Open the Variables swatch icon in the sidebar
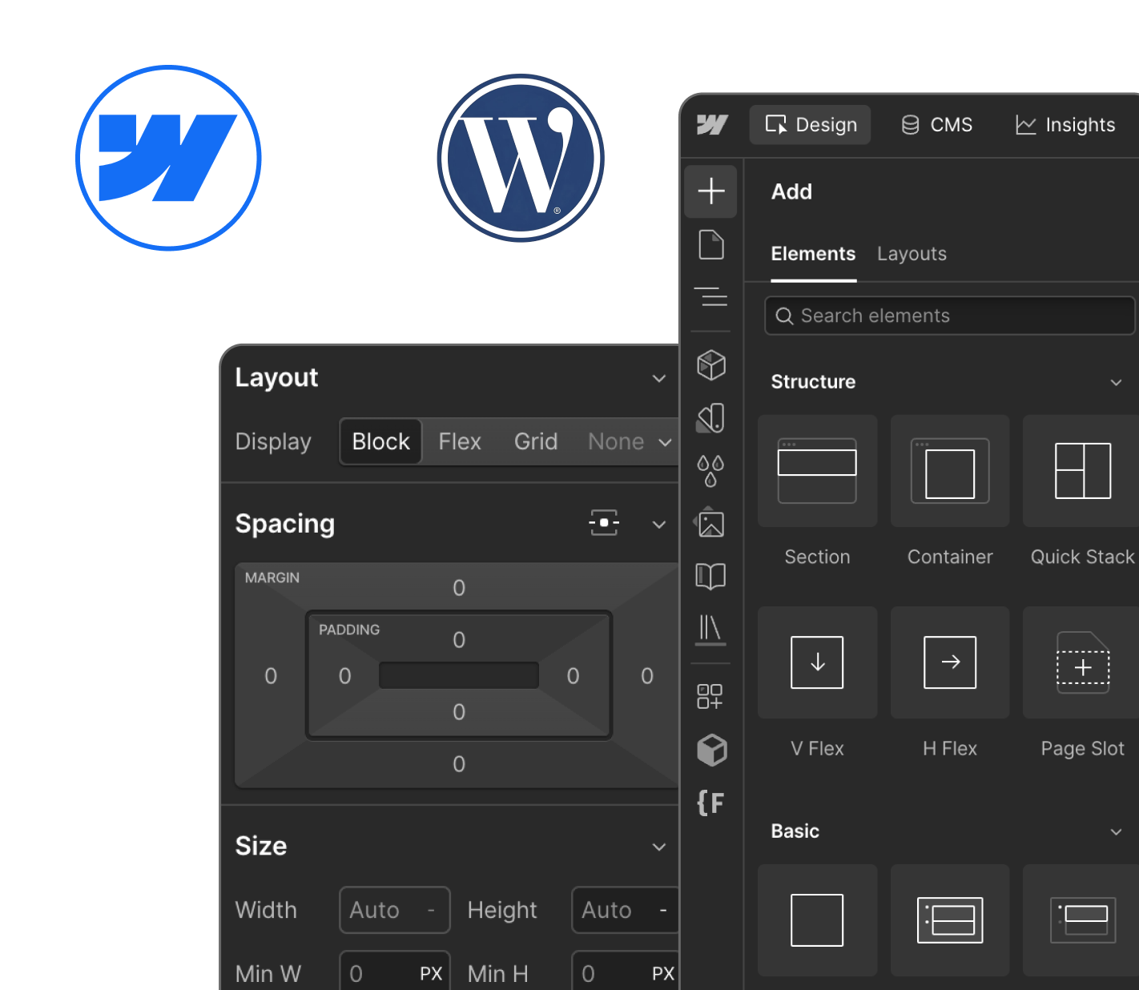Image resolution: width=1139 pixels, height=990 pixels. 711,417
